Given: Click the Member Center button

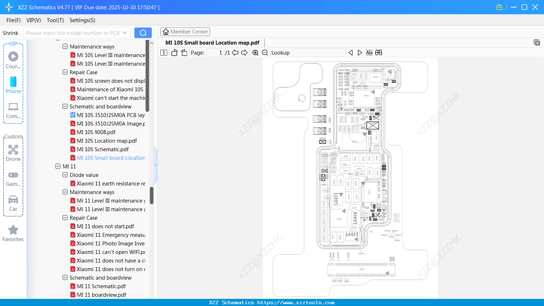Looking at the screenshot, I should click(x=185, y=31).
